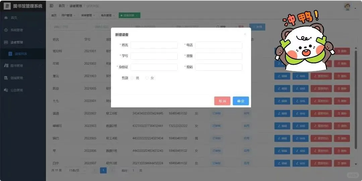Click the 图书管理 books icon in sidebar

tap(6, 66)
